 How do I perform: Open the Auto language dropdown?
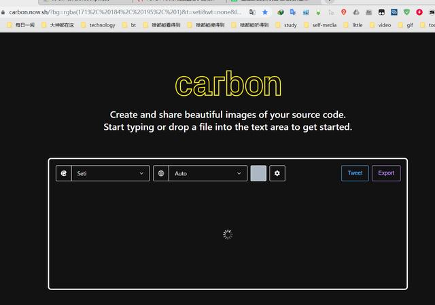208,173
